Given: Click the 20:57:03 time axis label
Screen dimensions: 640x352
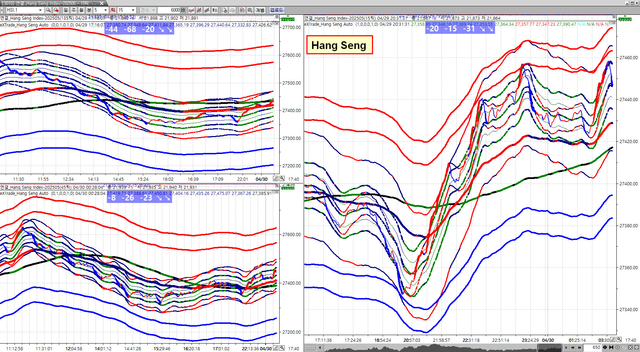Looking at the screenshot, I should 412,340.
